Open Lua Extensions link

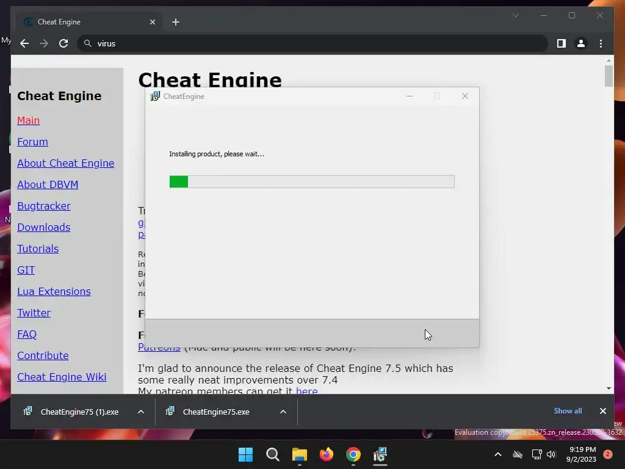(x=54, y=291)
